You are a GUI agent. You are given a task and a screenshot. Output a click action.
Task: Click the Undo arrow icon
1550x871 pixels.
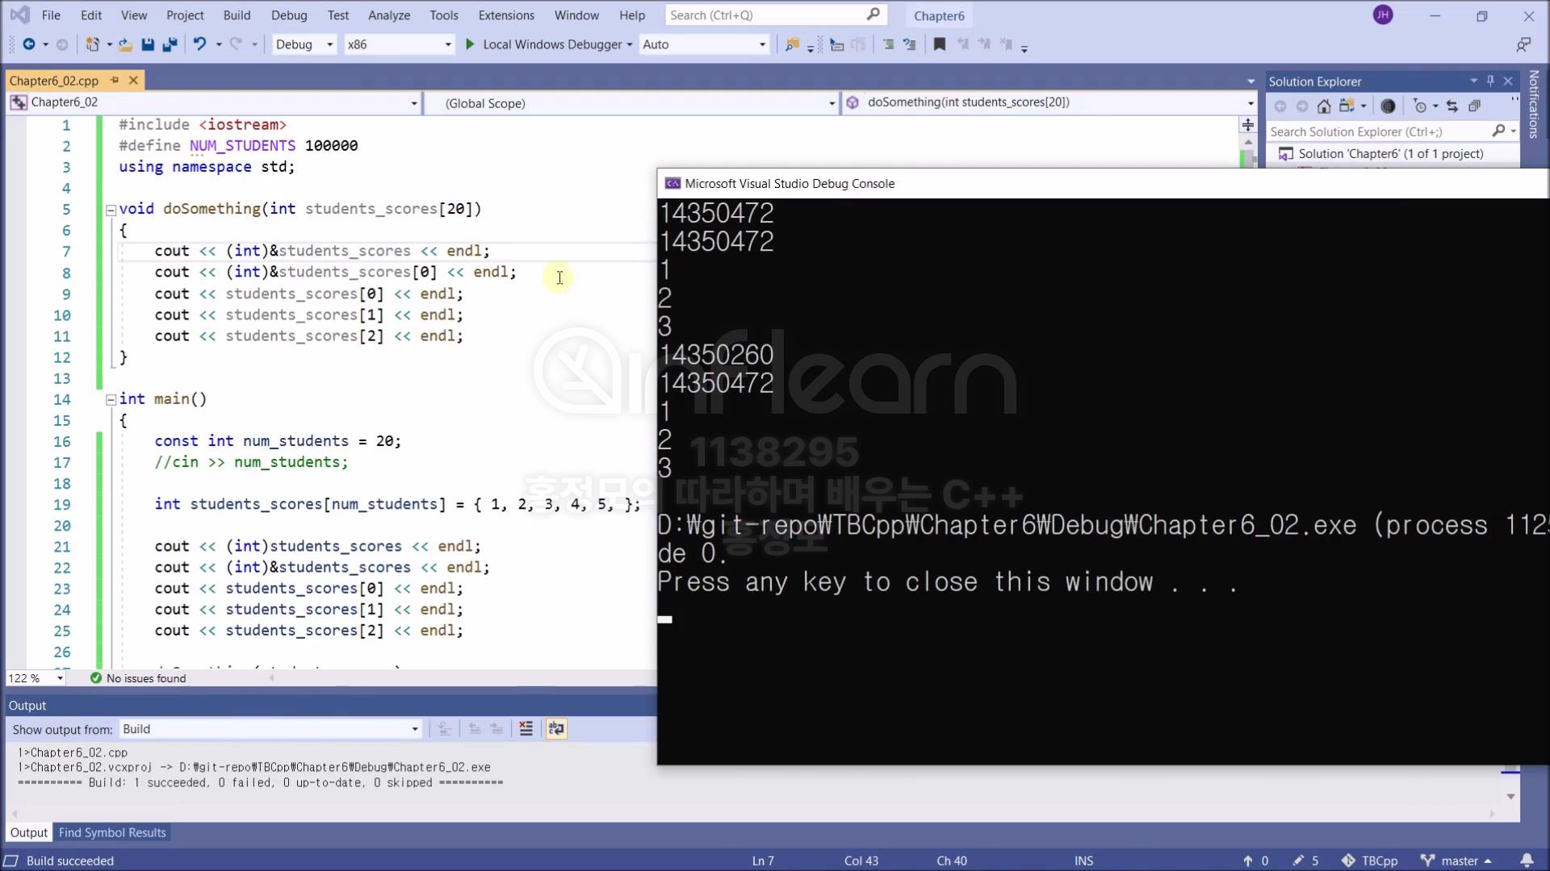click(199, 44)
